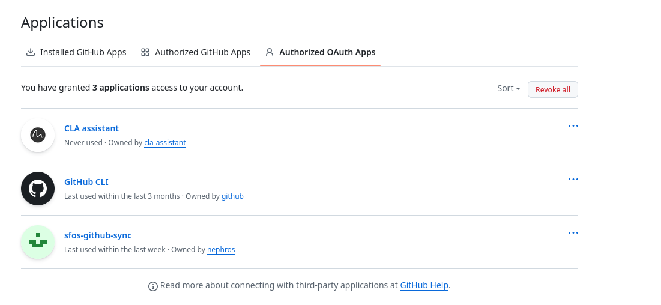Visit the cla-assistant owner profile link
The width and height of the screenshot is (661, 305).
click(x=165, y=143)
